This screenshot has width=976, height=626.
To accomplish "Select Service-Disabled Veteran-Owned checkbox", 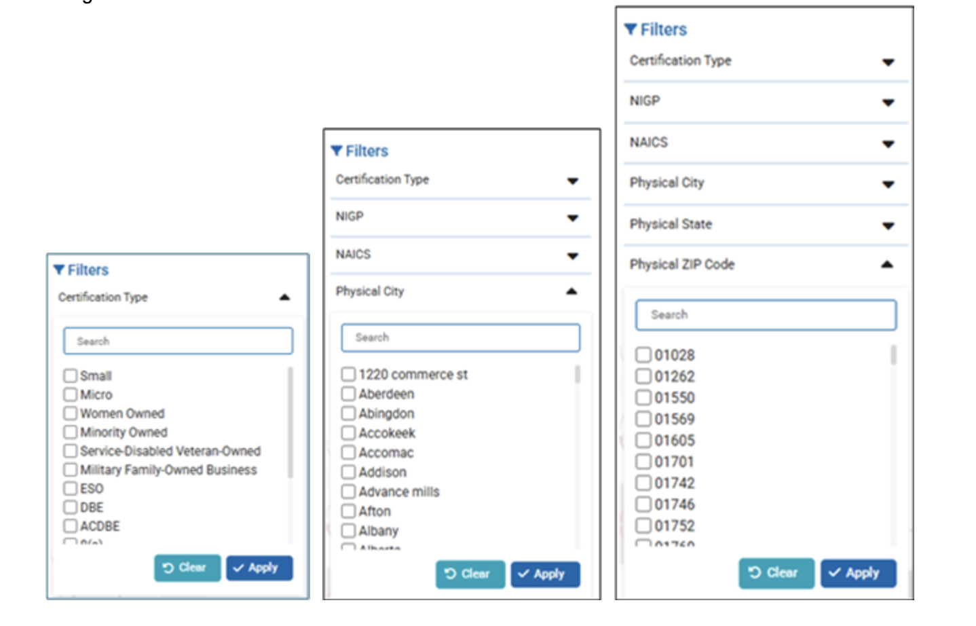I will tap(70, 451).
